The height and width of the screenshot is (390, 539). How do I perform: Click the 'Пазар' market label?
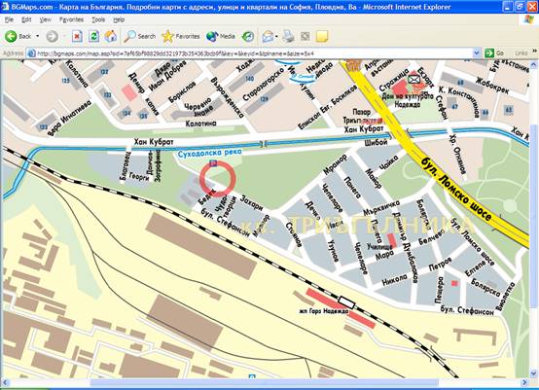pos(362,112)
